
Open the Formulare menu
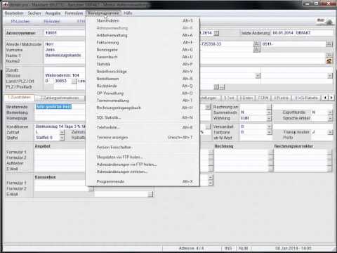tap(74, 13)
